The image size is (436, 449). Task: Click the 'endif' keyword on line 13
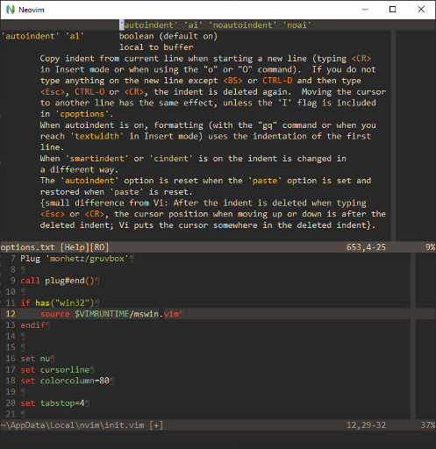[x=32, y=325]
